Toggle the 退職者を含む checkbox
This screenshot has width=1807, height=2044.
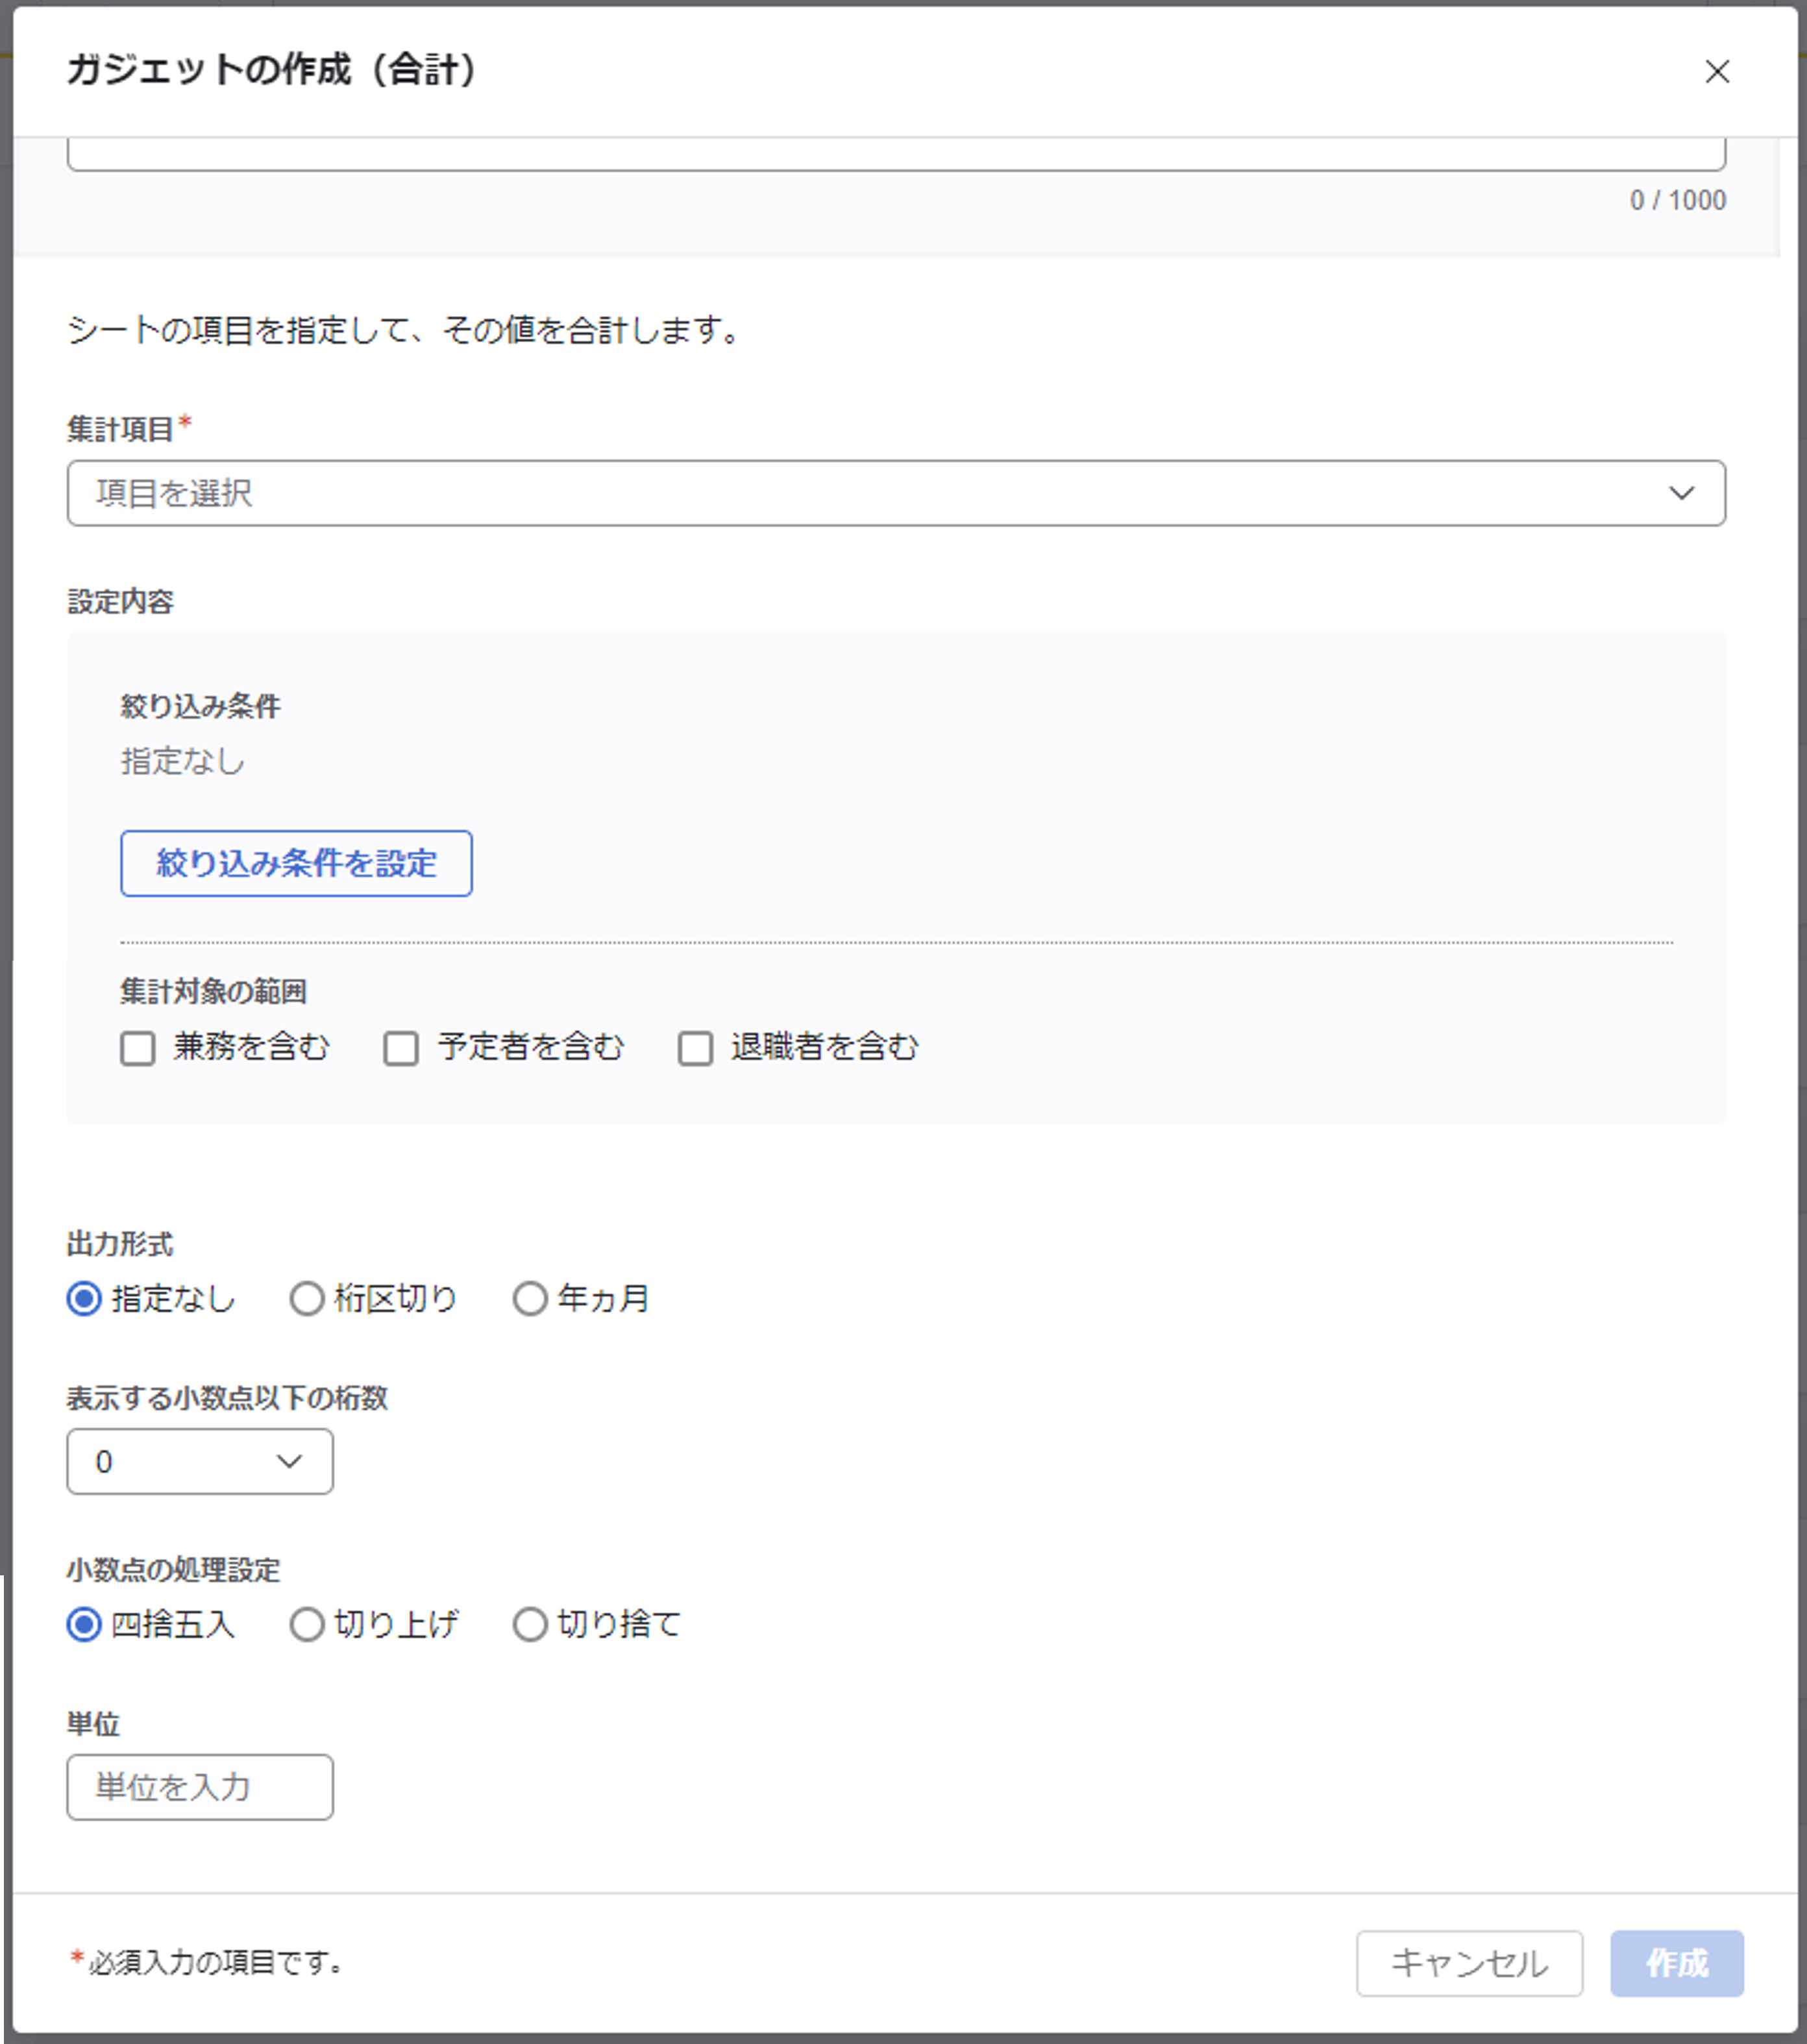click(695, 1048)
